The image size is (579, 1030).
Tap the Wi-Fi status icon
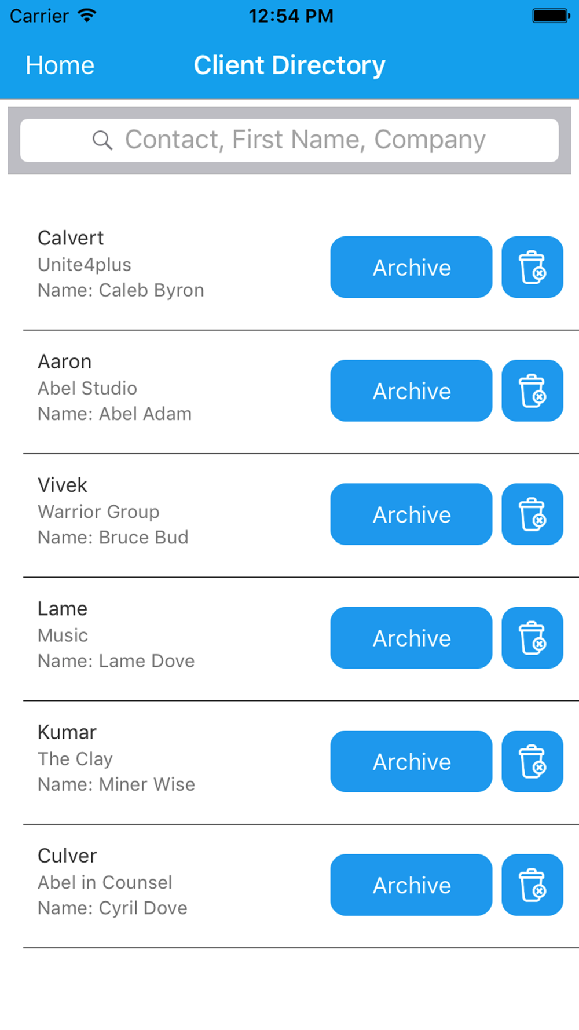[x=87, y=16]
